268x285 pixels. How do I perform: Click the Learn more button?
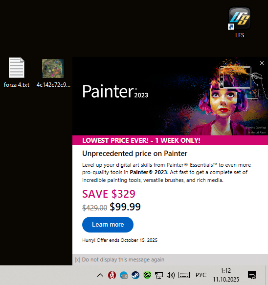pyautogui.click(x=108, y=225)
